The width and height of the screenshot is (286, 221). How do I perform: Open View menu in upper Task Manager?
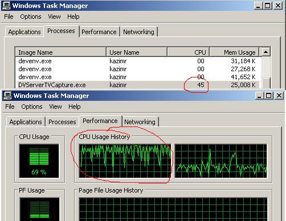click(54, 17)
